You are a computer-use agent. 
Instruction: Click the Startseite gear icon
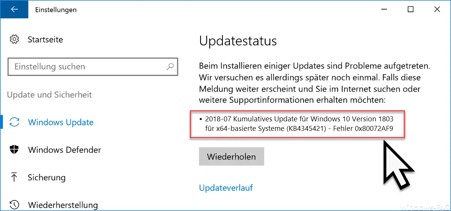click(15, 39)
